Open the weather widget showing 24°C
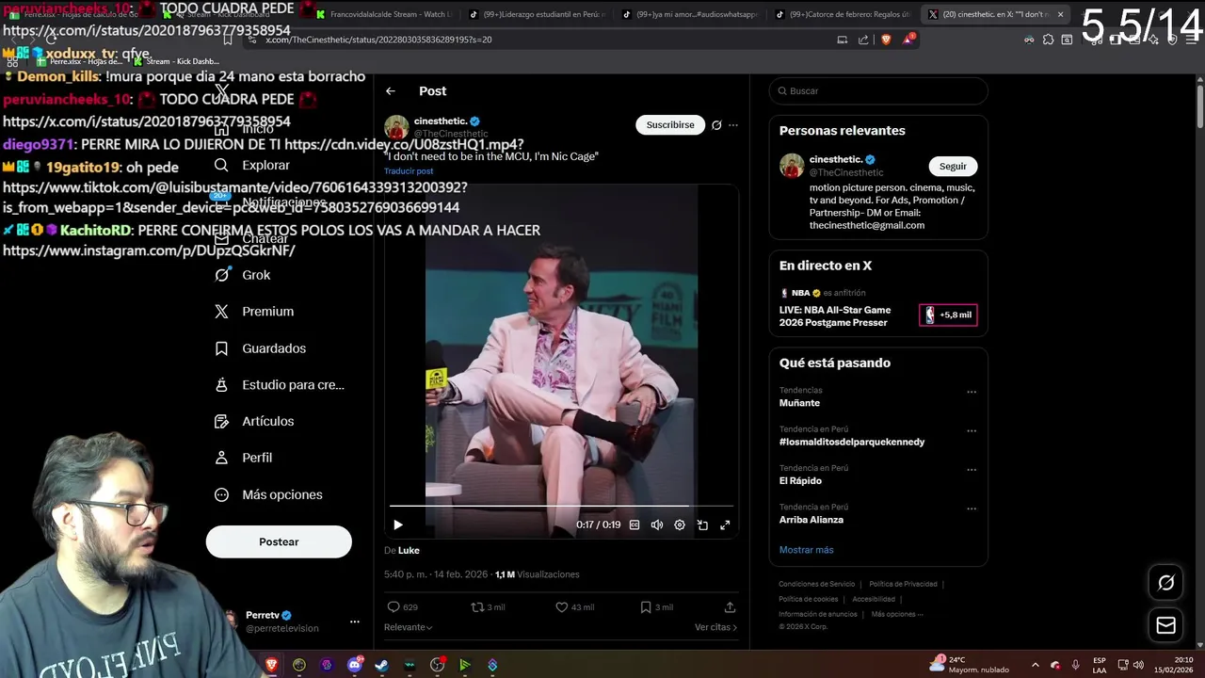Viewport: 1205px width, 678px height. click(970, 665)
